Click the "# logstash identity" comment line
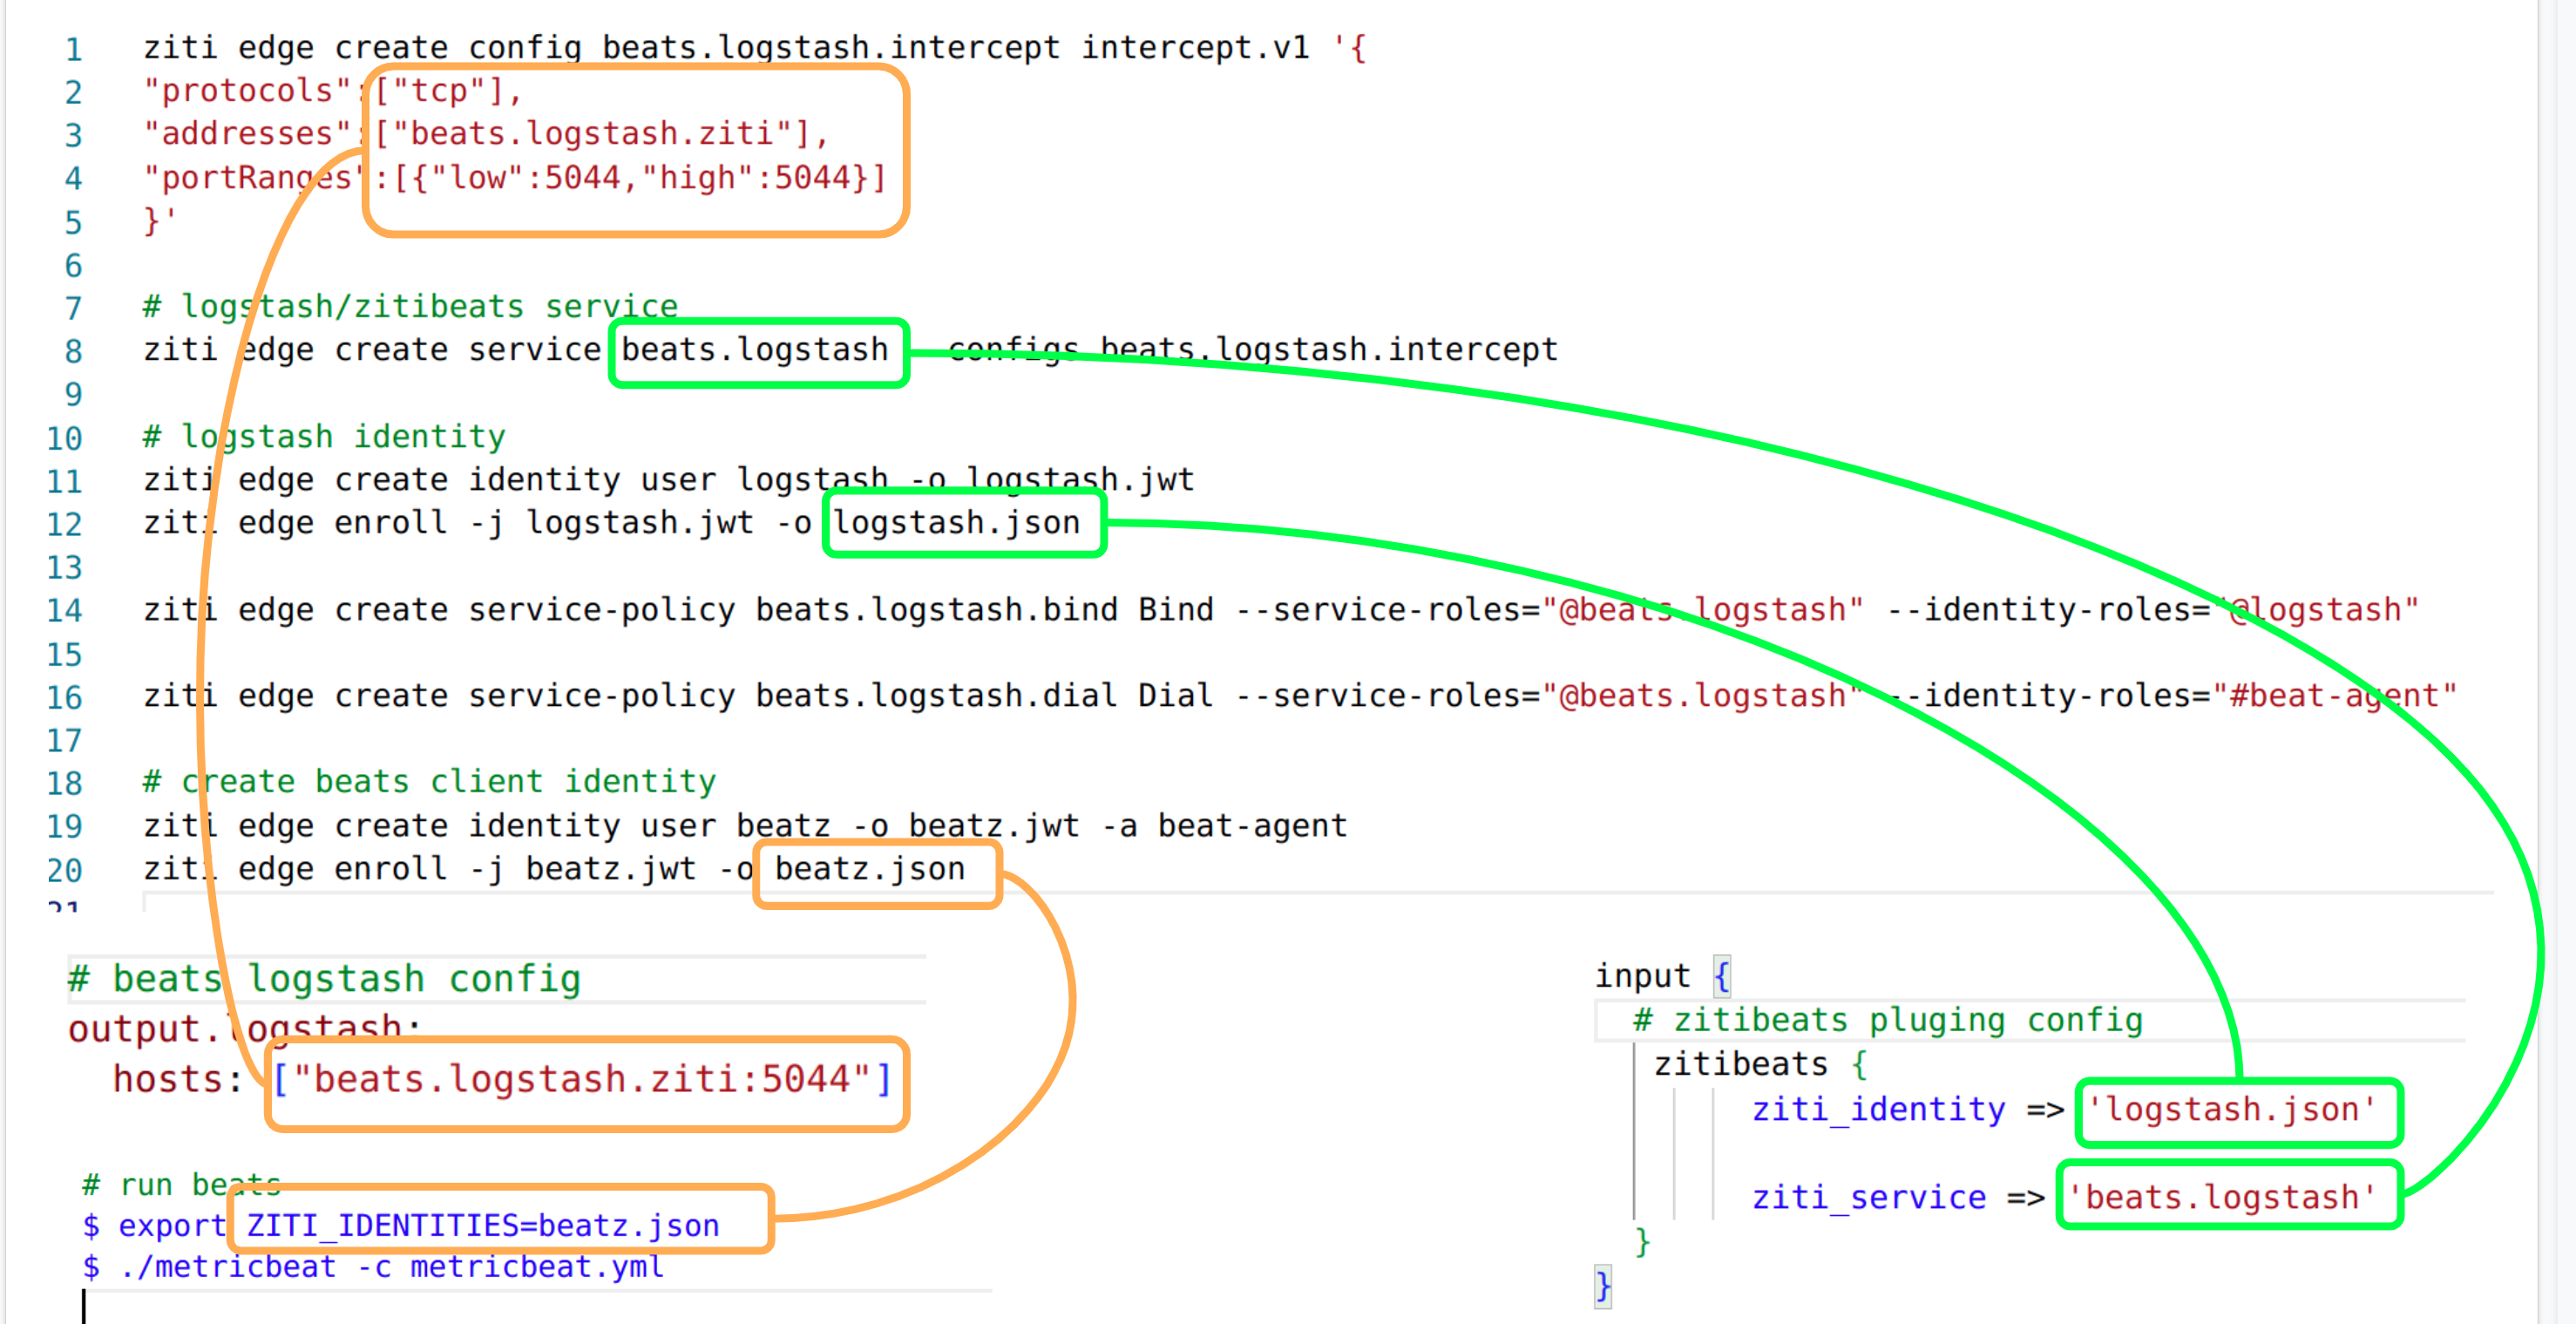The height and width of the screenshot is (1324, 2576). [x=324, y=437]
